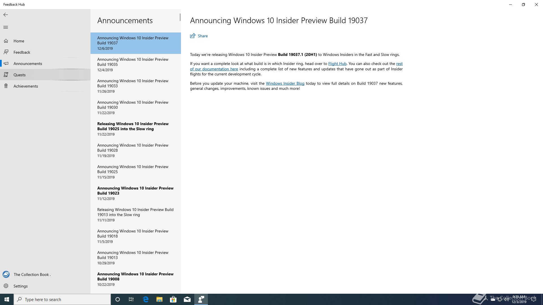Open Feedback navigation item
The height and width of the screenshot is (305, 543).
(45, 52)
